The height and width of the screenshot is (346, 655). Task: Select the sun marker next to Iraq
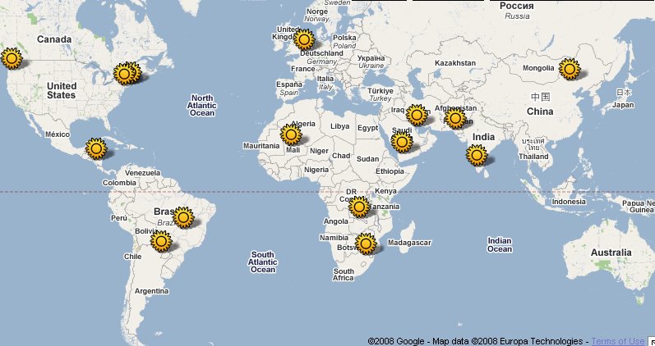click(417, 115)
